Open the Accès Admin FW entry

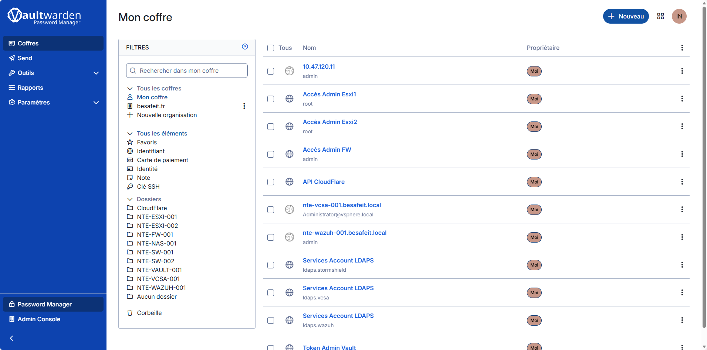(327, 150)
